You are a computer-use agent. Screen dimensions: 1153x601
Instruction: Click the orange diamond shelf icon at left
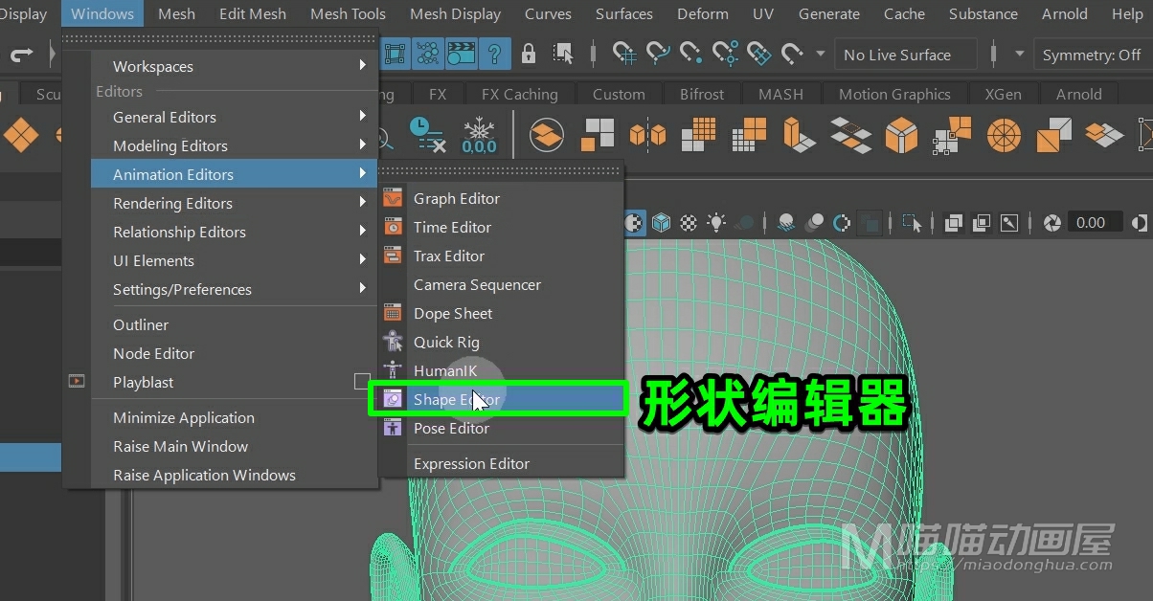point(20,135)
